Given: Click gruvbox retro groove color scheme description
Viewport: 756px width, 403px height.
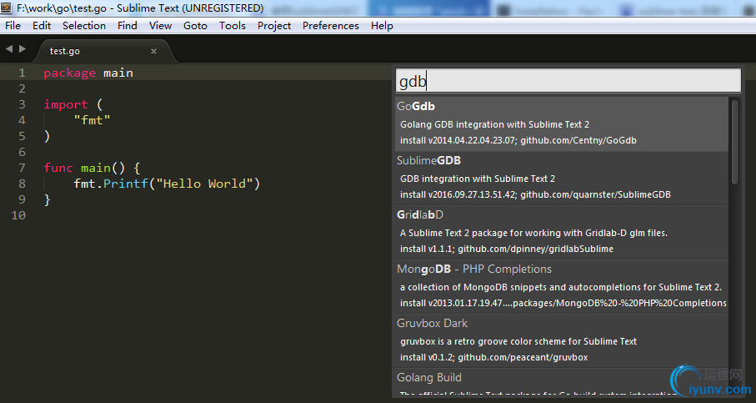Looking at the screenshot, I should (518, 342).
